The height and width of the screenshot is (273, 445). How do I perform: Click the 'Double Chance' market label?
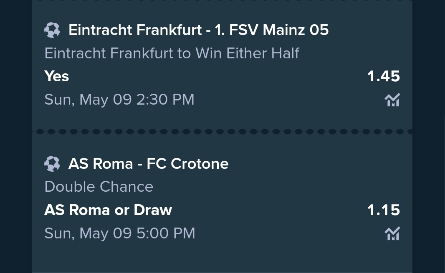99,187
